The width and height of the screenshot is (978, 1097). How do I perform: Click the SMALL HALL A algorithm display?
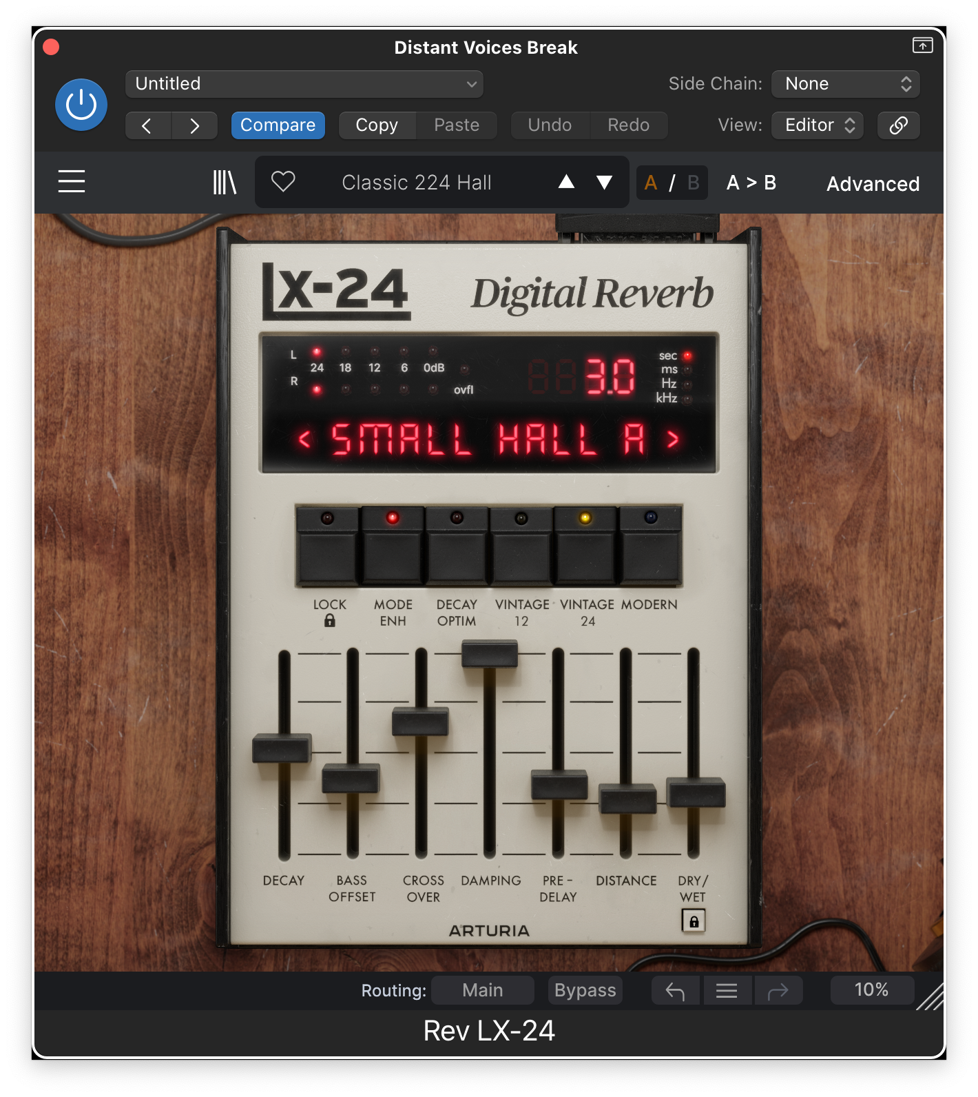(x=488, y=440)
